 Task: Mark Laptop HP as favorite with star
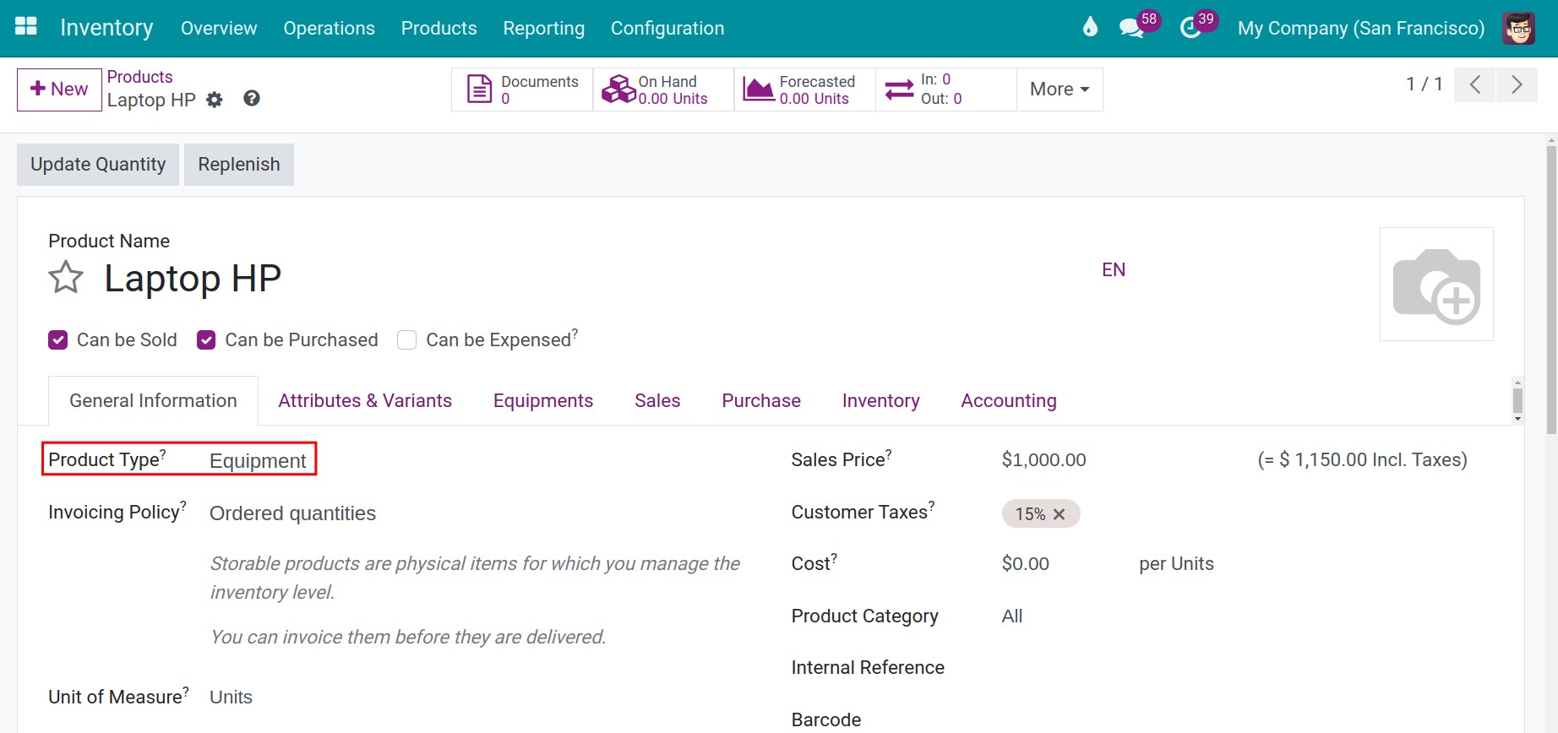pyautogui.click(x=66, y=278)
